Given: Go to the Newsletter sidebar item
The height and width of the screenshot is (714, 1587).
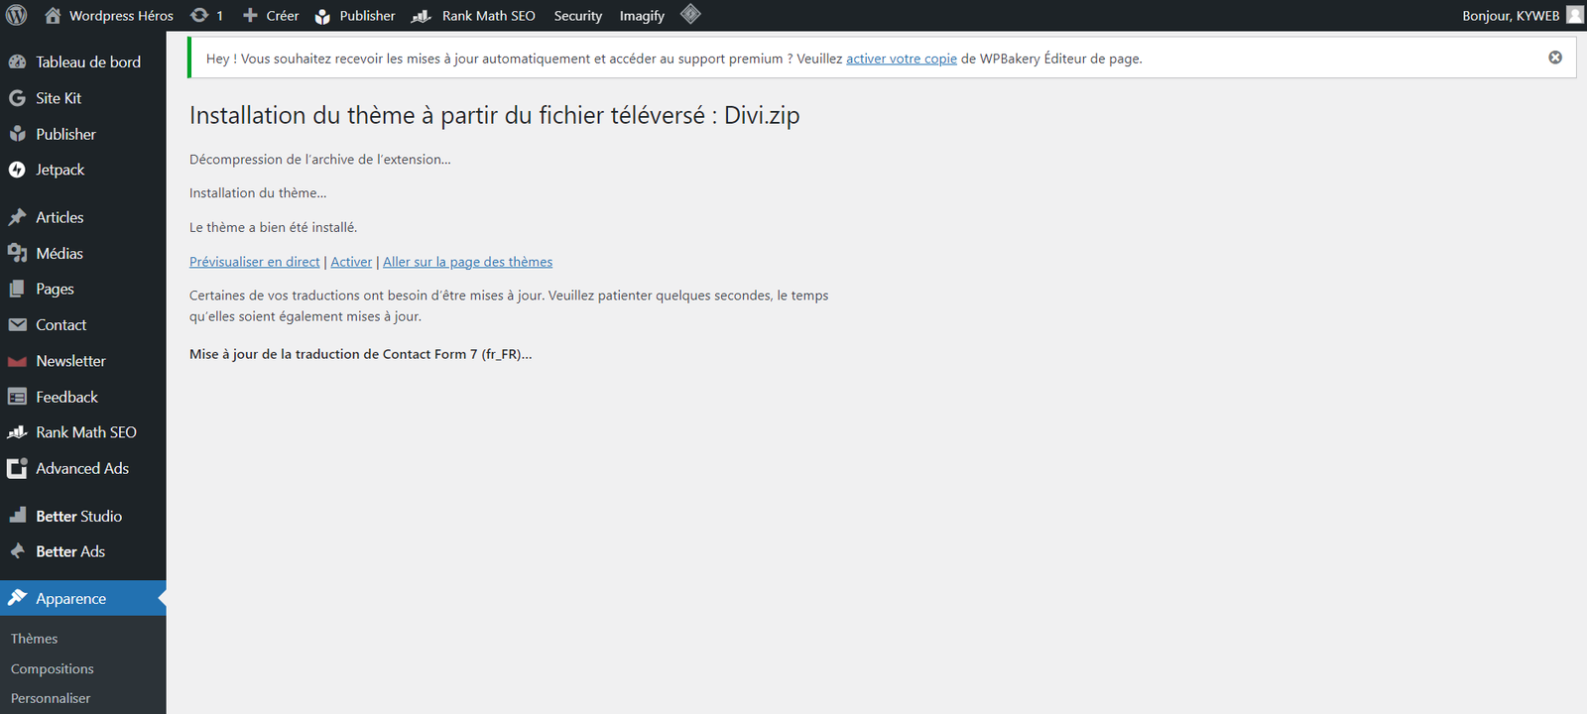Looking at the screenshot, I should coord(70,361).
